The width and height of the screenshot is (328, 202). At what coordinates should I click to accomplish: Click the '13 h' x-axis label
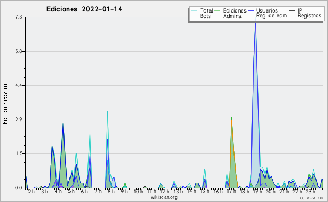point(178,192)
